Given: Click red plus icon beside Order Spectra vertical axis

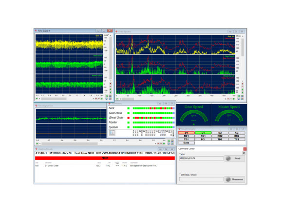Looking at the screenshot, I should (242, 84).
